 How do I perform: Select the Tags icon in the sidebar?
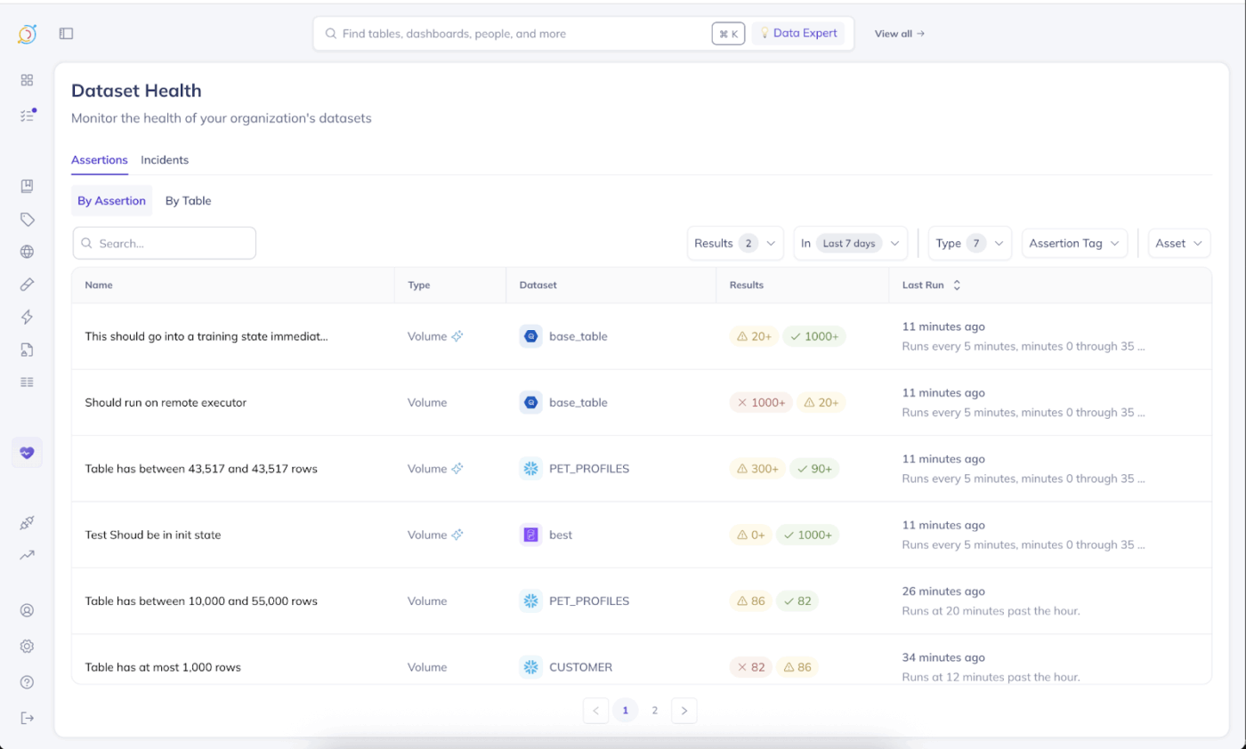click(x=27, y=219)
